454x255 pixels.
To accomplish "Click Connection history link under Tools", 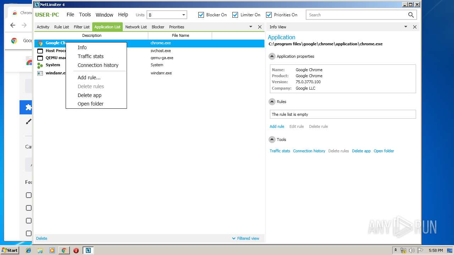I will [x=309, y=151].
